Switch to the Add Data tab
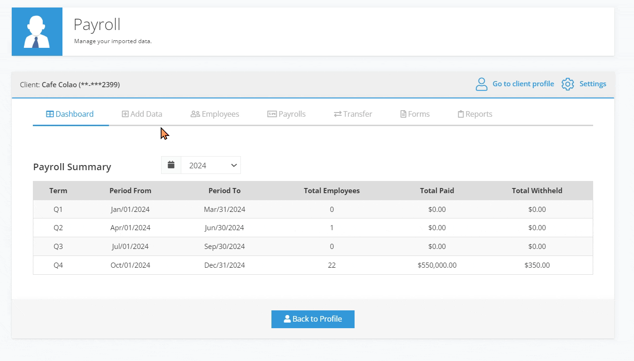The height and width of the screenshot is (361, 634). tap(142, 114)
